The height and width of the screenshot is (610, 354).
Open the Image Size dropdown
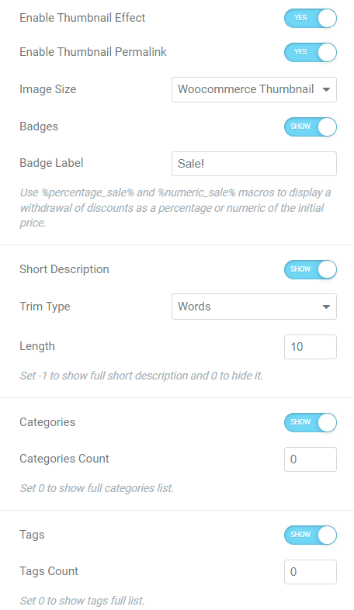point(254,89)
